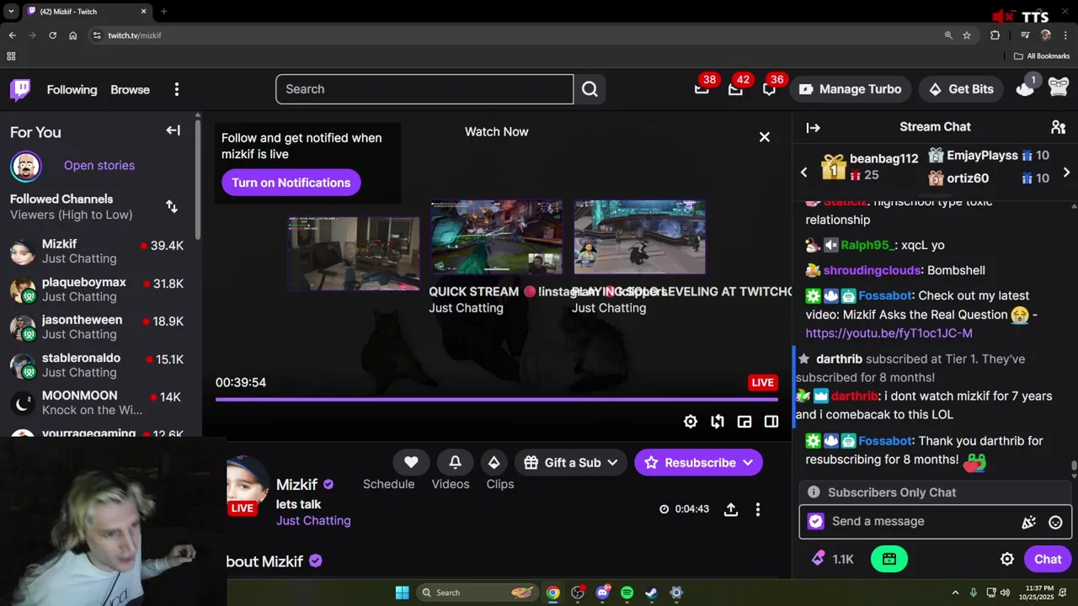Toggle the TTS mute speaker indicator
Viewport: 1078px width, 606px height.
1002,17
